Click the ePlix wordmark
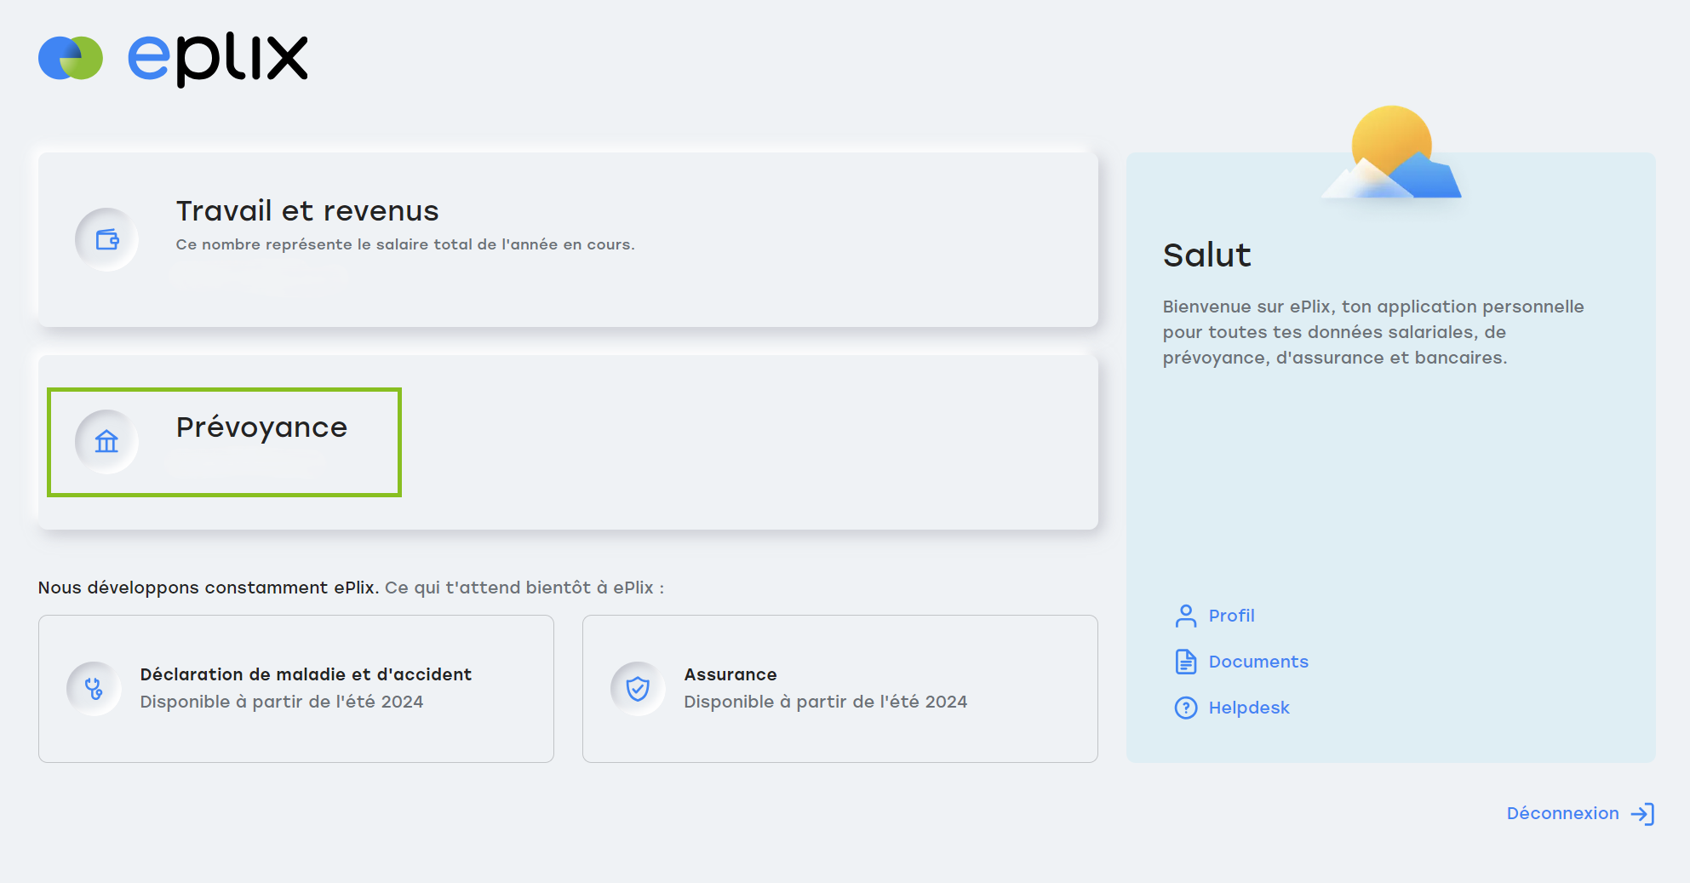Viewport: 1690px width, 883px height. click(218, 59)
